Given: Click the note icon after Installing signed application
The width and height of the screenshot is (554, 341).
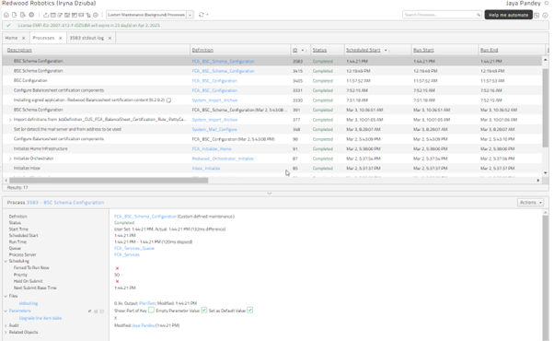Looking at the screenshot, I should [169, 100].
